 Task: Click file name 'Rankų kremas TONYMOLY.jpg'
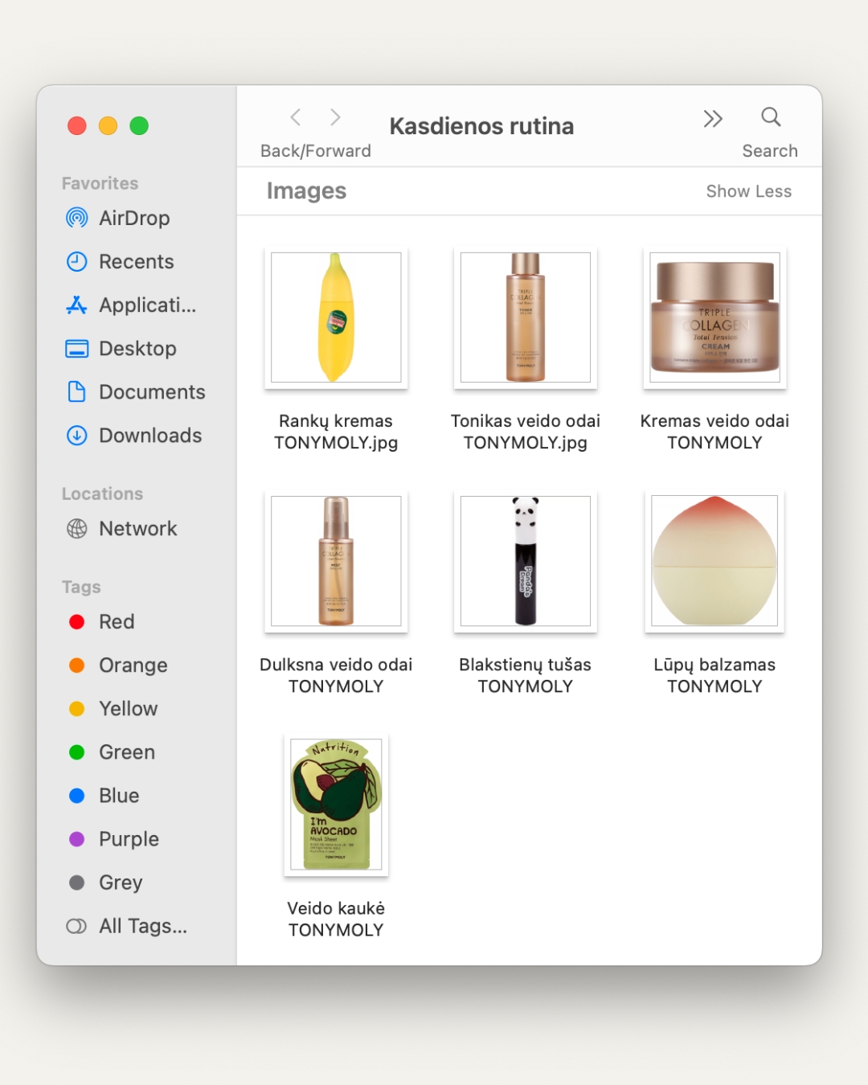[336, 432]
